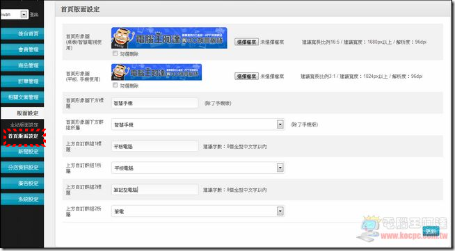The image size is (455, 251).
Task: Click the 首頁形象圖 (平板, 手機使用) label
Action: [x=83, y=76]
